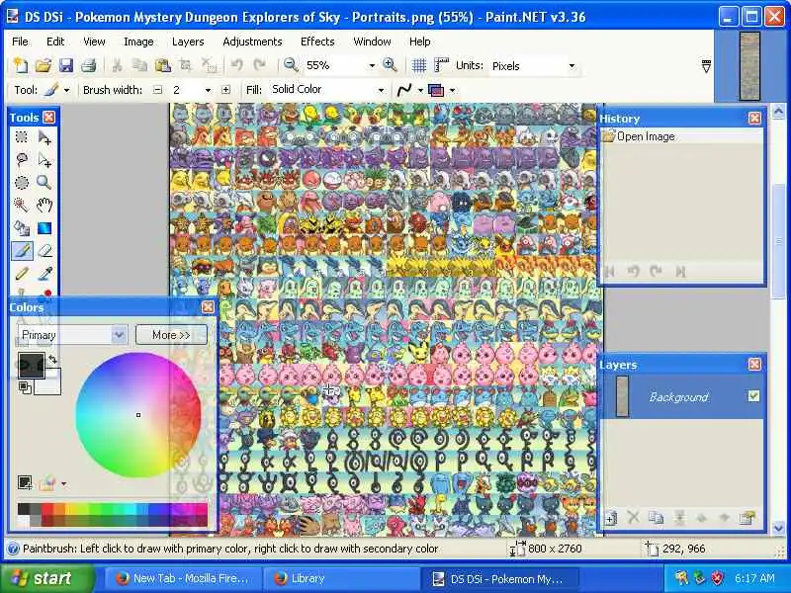
Task: Select the Paintbrush tool in Tools panel
Action: pyautogui.click(x=22, y=251)
